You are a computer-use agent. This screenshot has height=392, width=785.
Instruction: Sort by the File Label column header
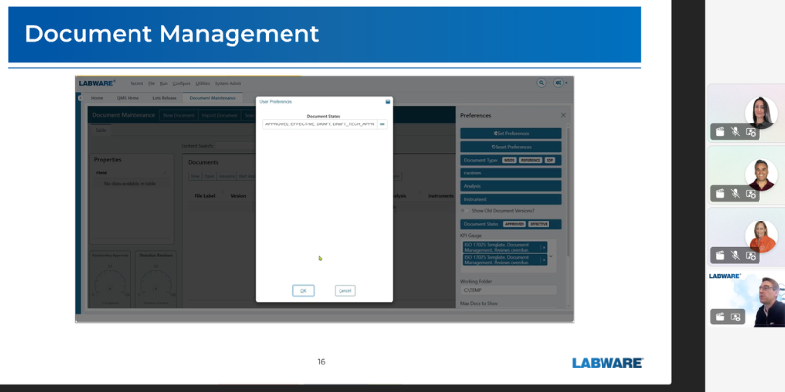point(205,196)
